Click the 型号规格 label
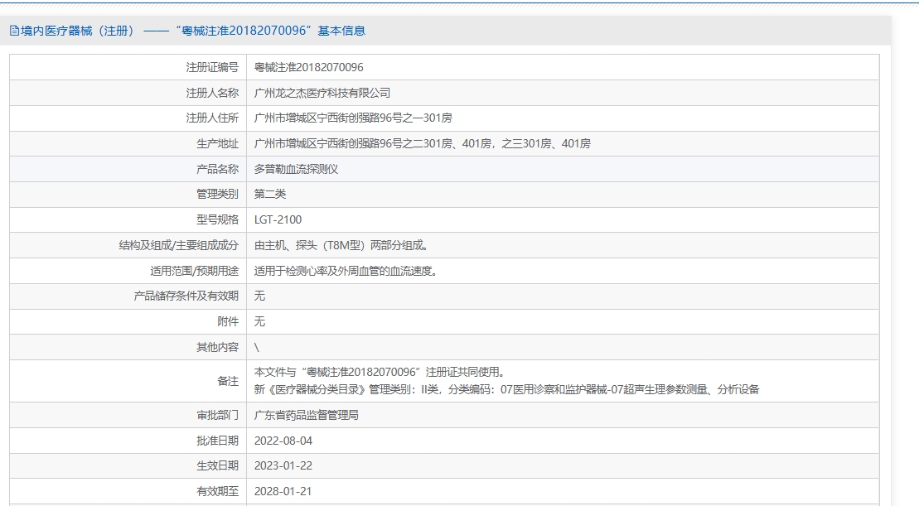The width and height of the screenshot is (919, 506). (217, 220)
